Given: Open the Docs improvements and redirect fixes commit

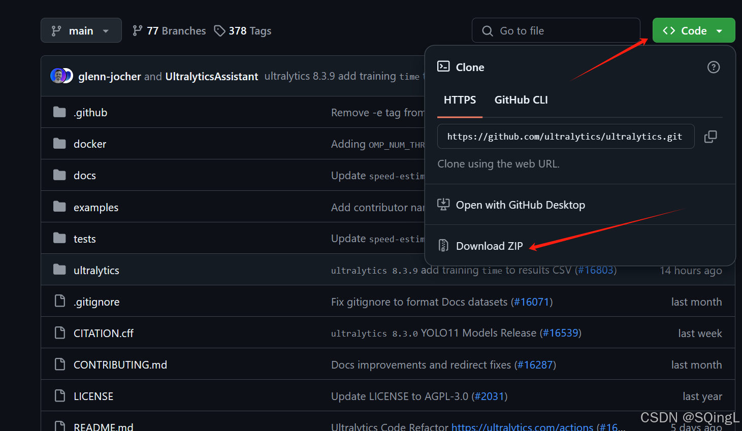Looking at the screenshot, I should tap(421, 365).
